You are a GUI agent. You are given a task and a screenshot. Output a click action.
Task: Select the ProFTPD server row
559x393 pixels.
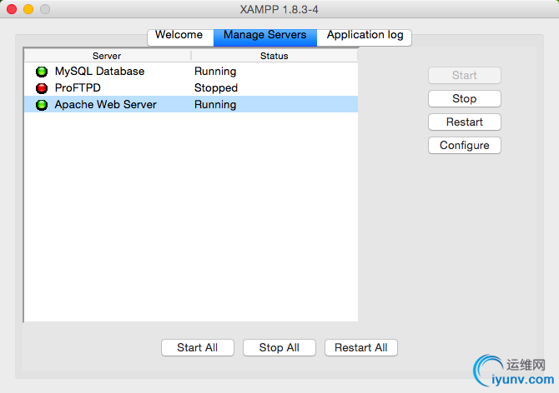point(191,88)
